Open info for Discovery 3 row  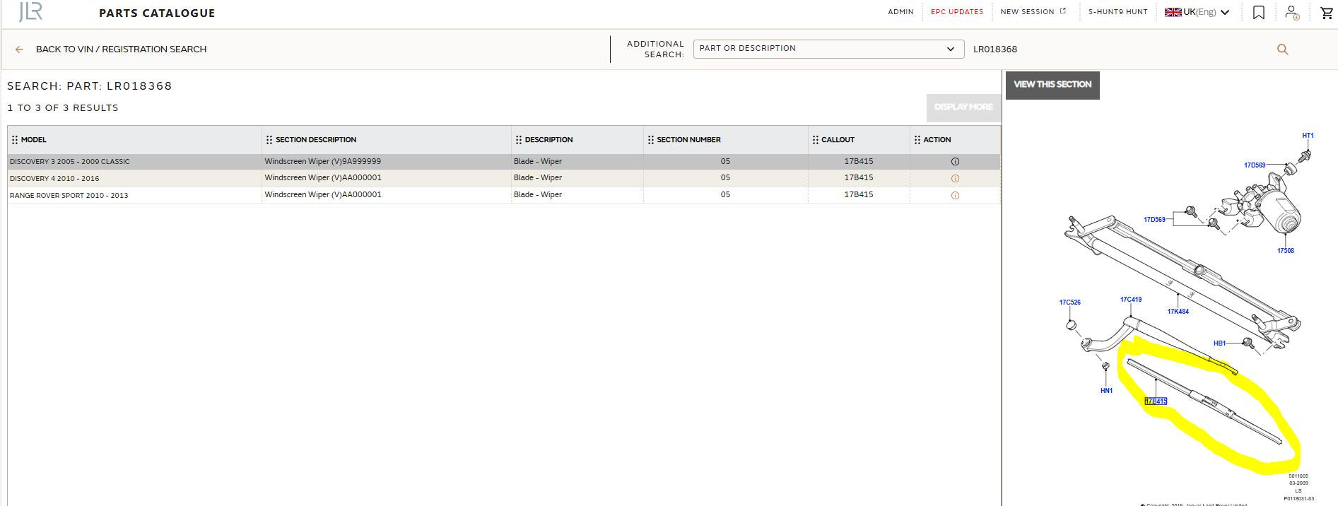click(x=955, y=162)
